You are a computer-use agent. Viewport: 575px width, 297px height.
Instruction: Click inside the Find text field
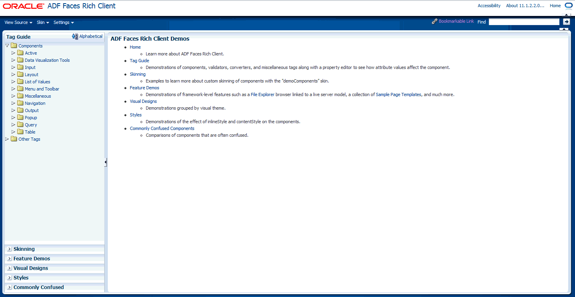click(x=523, y=21)
